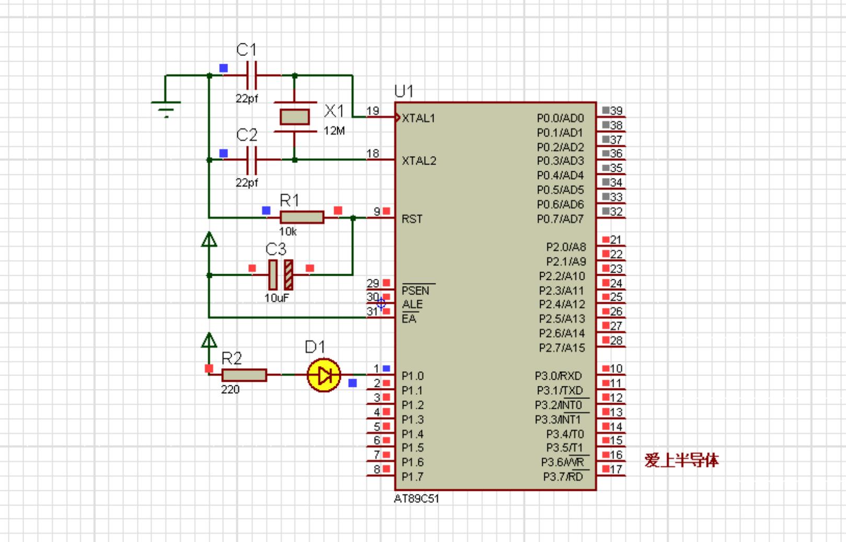This screenshot has width=846, height=542.
Task: Select the C1 capacitor symbol
Action: click(x=251, y=76)
